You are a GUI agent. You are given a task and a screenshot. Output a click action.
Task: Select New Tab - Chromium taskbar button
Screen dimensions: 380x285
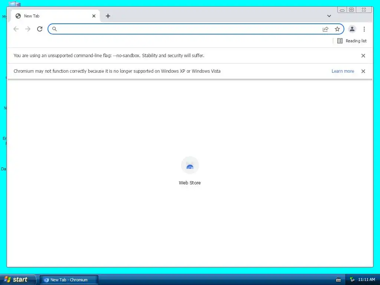(x=69, y=280)
